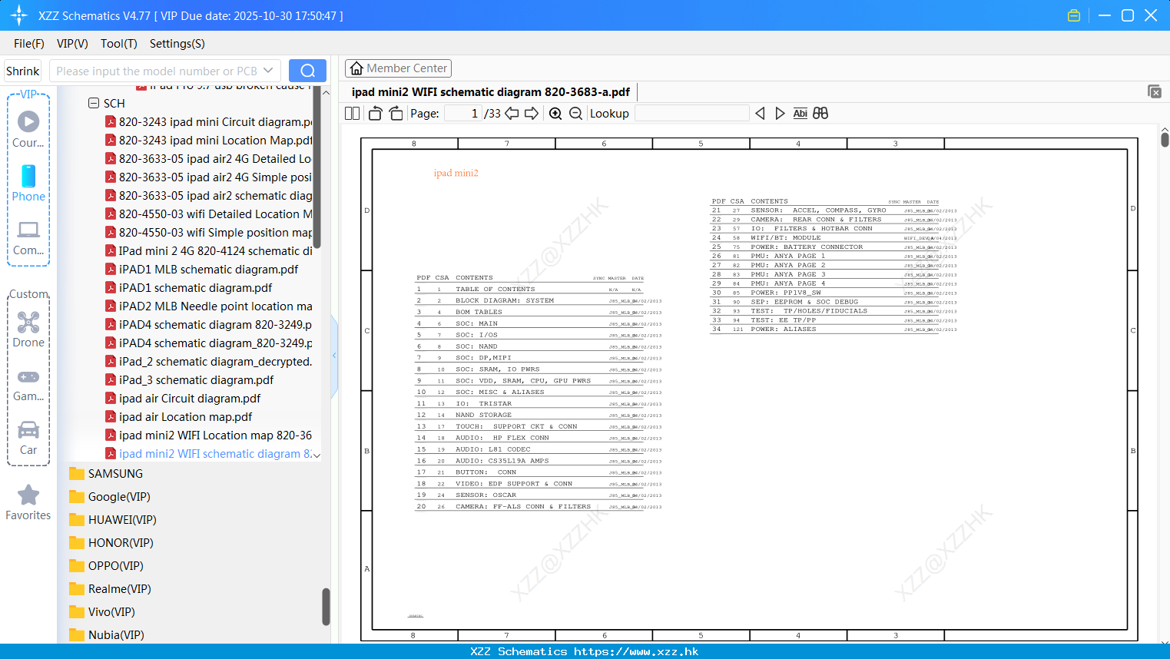Open ipad mini2 WIFI Location map 820-36 file
Viewport: 1170px width, 659px height.
click(x=208, y=435)
